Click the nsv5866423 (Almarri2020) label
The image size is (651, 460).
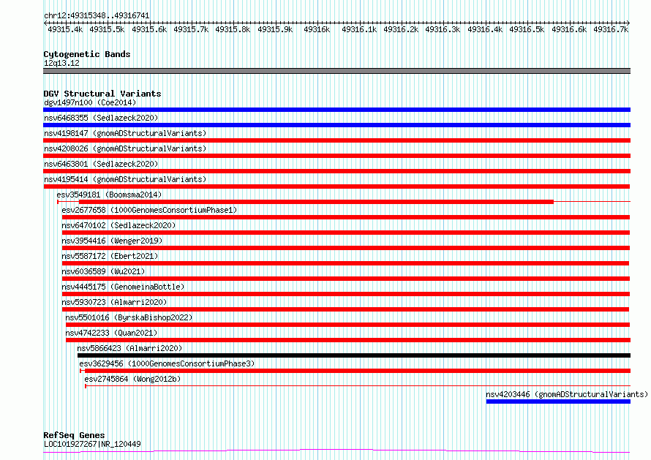tap(129, 348)
